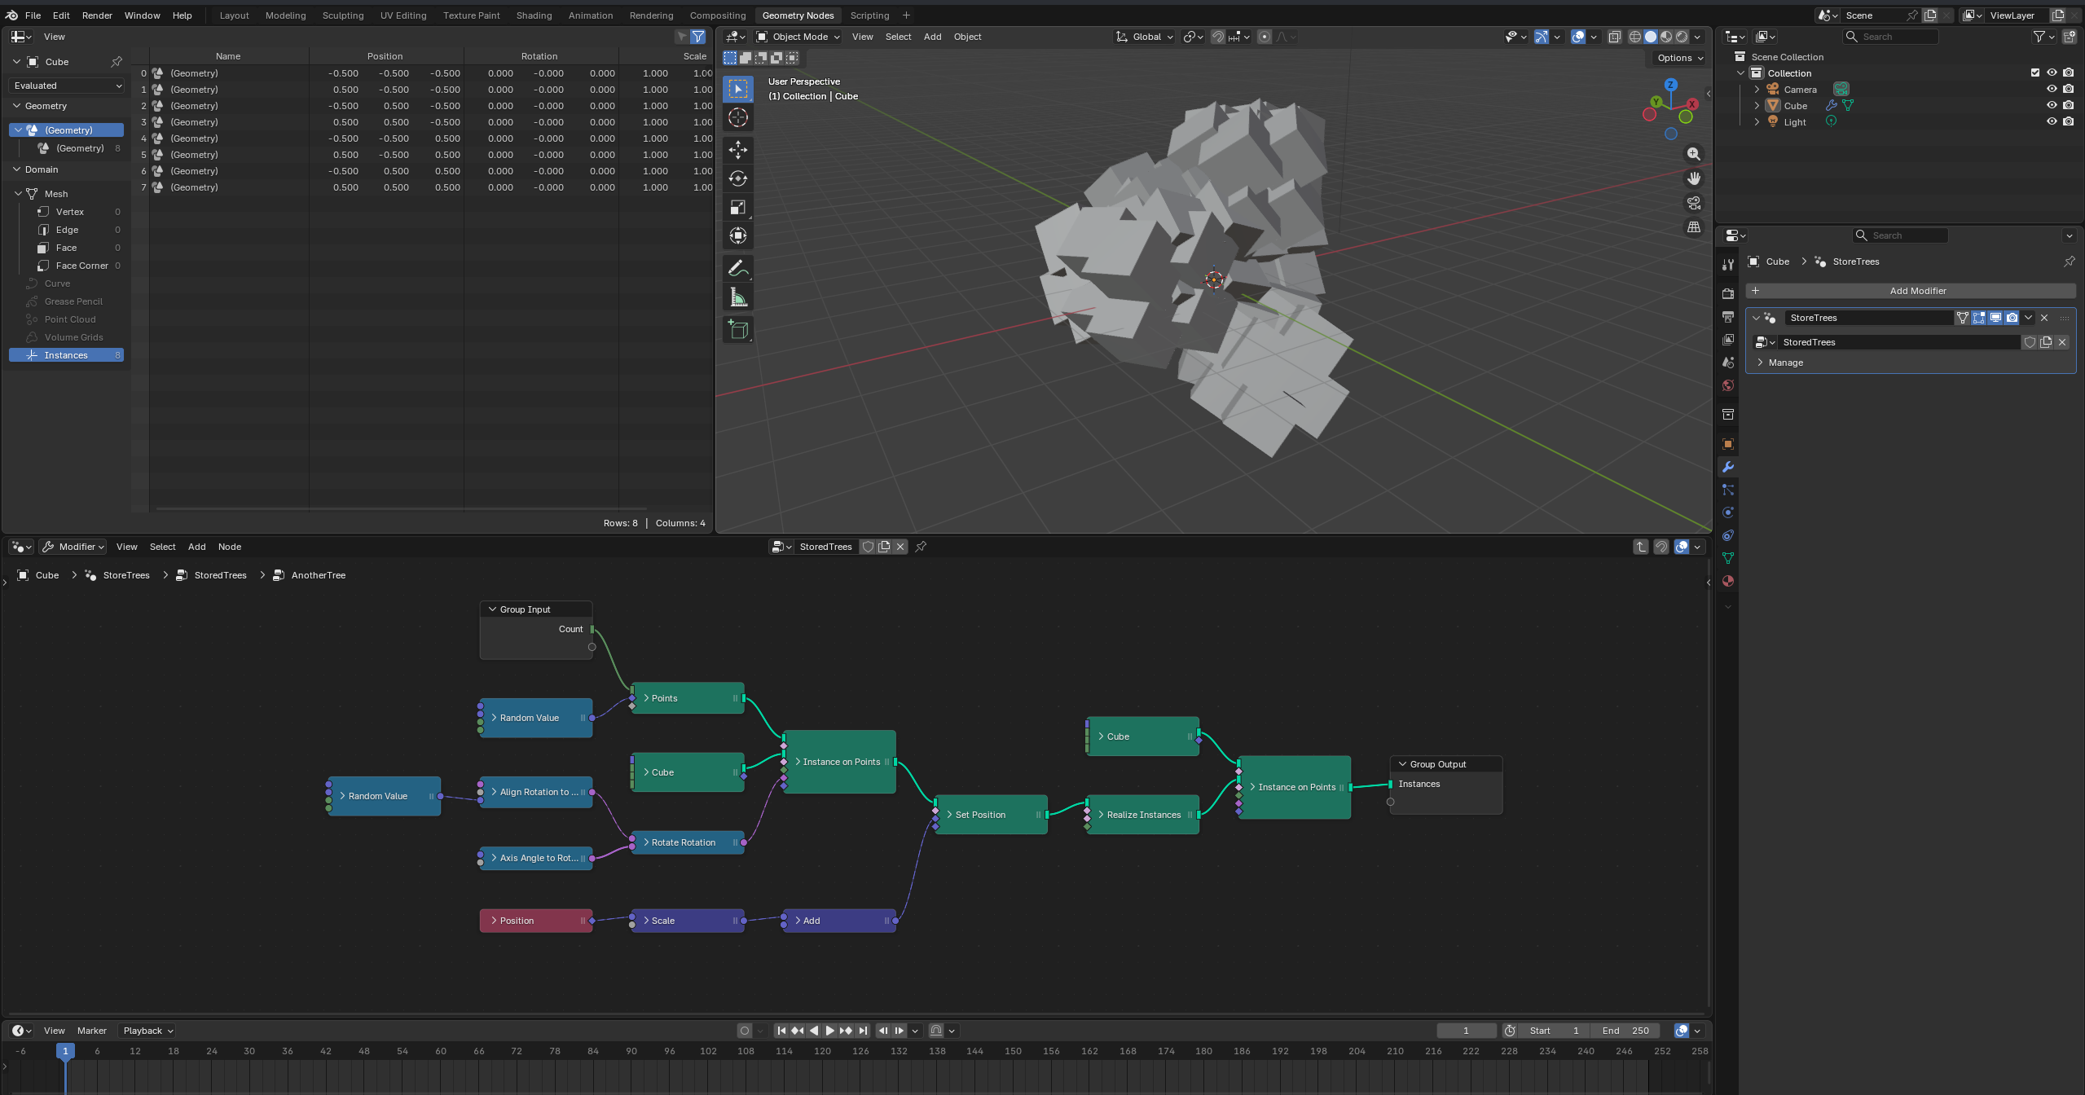Screen dimensions: 2085x1095
Task: Switch to the Shading workspace tab
Action: point(534,15)
